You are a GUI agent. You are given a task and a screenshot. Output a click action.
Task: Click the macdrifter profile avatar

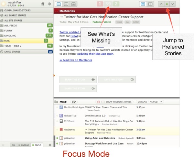3,4
